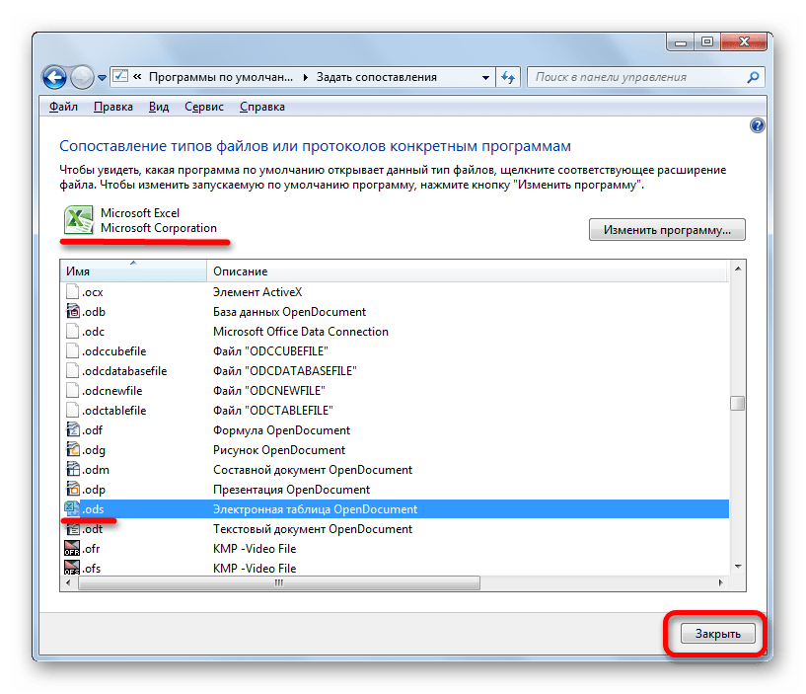Select description Презентация OpenDocument

[x=291, y=490]
